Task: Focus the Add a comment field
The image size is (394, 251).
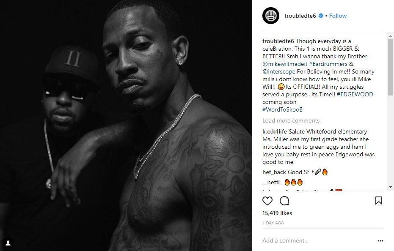Action: point(318,241)
